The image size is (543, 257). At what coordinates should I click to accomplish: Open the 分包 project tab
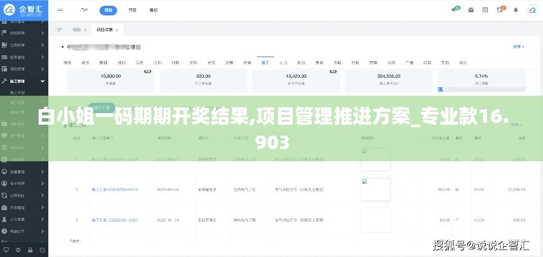[x=211, y=63]
